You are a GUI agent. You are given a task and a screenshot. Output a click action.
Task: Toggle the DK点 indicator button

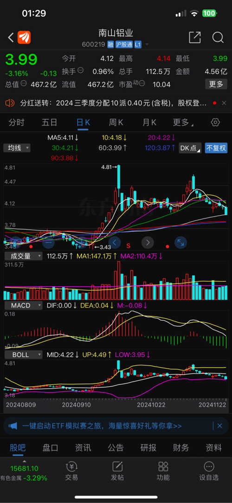click(190, 148)
